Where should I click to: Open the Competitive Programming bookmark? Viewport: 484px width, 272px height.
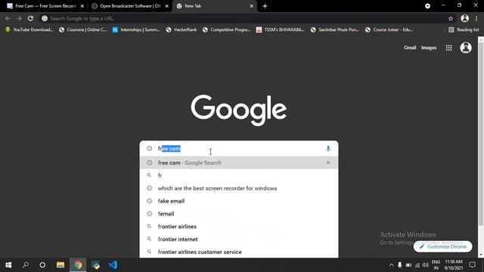(226, 29)
